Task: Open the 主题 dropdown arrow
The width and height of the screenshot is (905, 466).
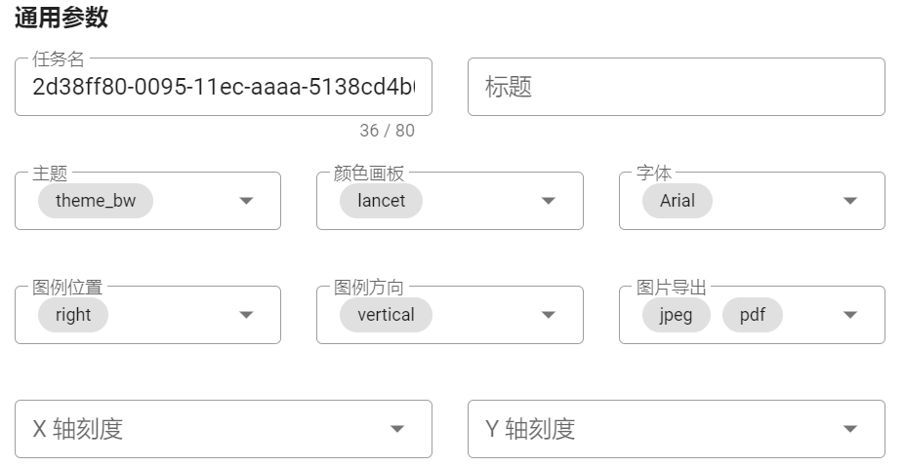Action: (x=246, y=201)
